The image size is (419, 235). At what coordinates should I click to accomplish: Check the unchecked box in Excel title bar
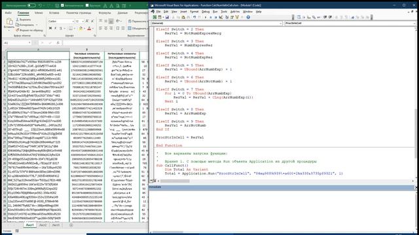coord(87,5)
